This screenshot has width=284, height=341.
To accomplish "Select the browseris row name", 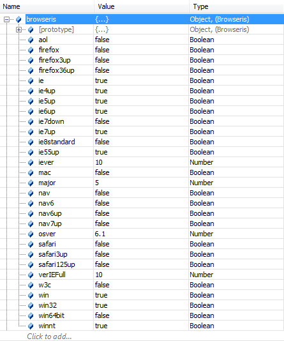I will [x=41, y=19].
